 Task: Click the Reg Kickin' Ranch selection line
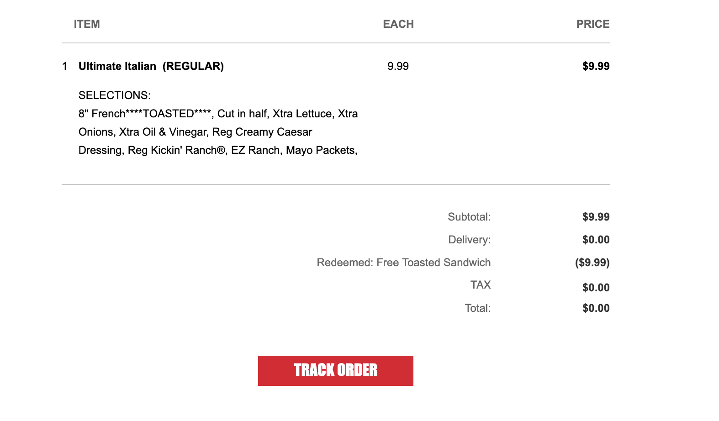pyautogui.click(x=176, y=150)
